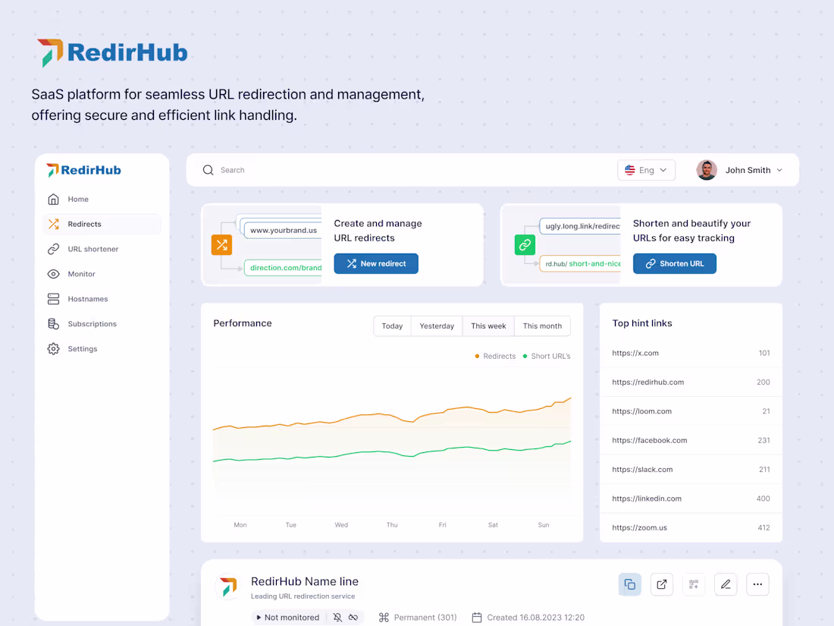Click the New redirect button
This screenshot has height=626, width=834.
point(376,263)
